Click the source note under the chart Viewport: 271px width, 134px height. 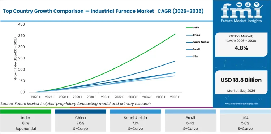[76, 104]
